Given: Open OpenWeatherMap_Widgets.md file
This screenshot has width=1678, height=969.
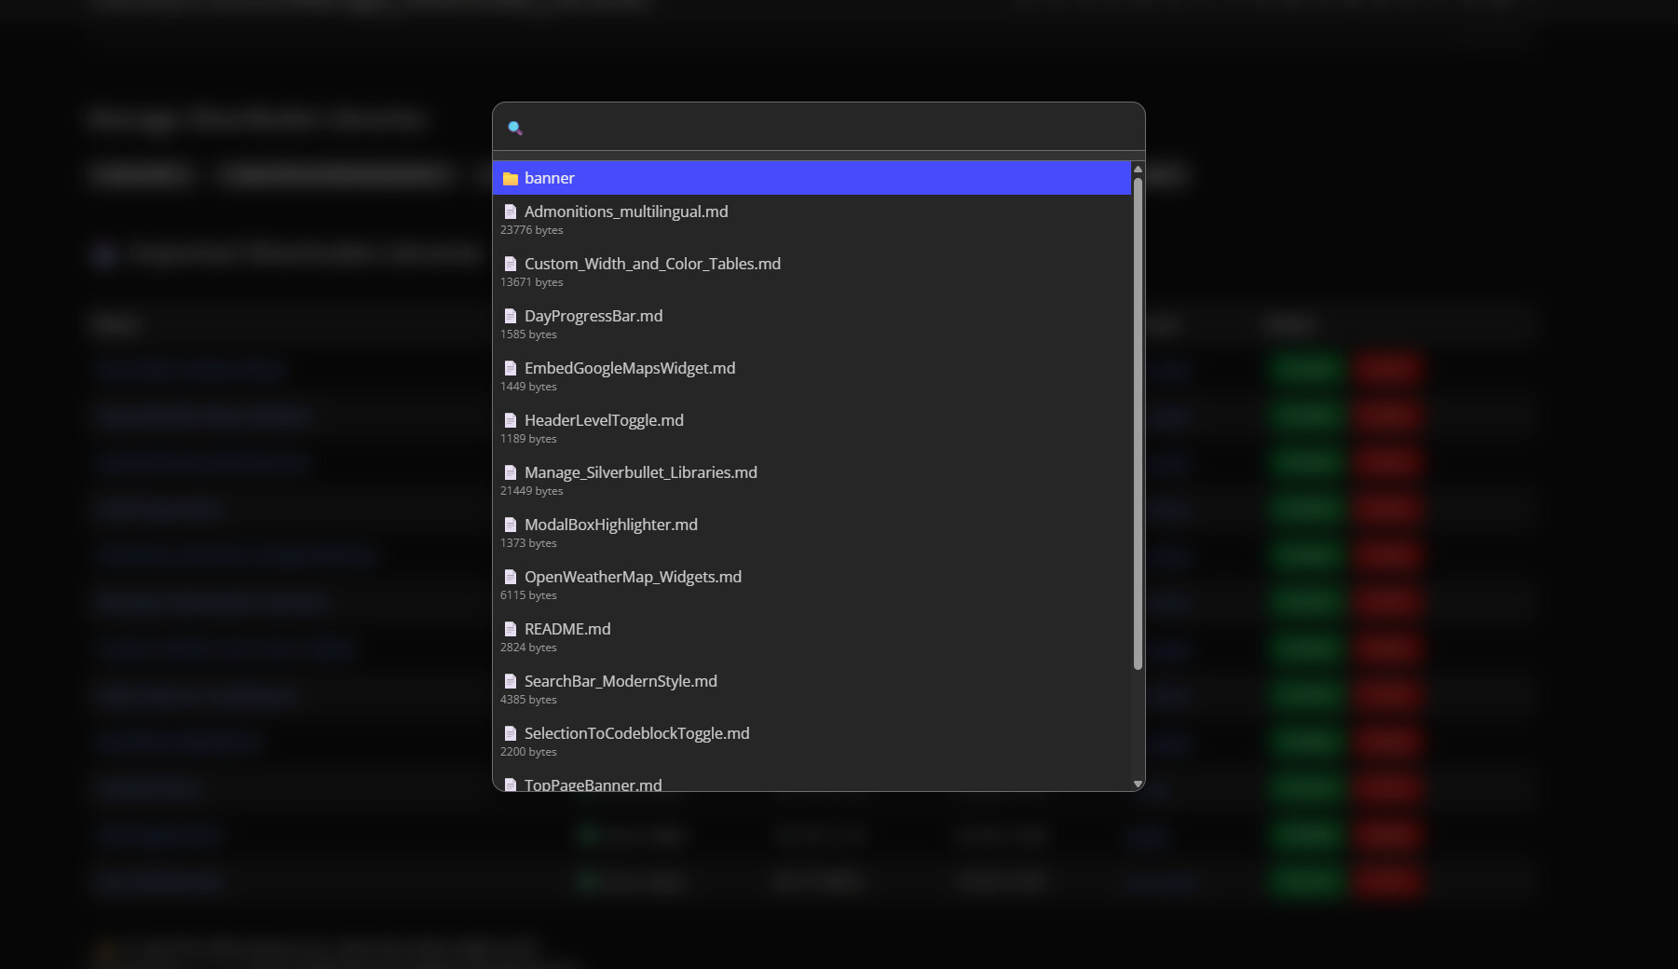Looking at the screenshot, I should [633, 578].
